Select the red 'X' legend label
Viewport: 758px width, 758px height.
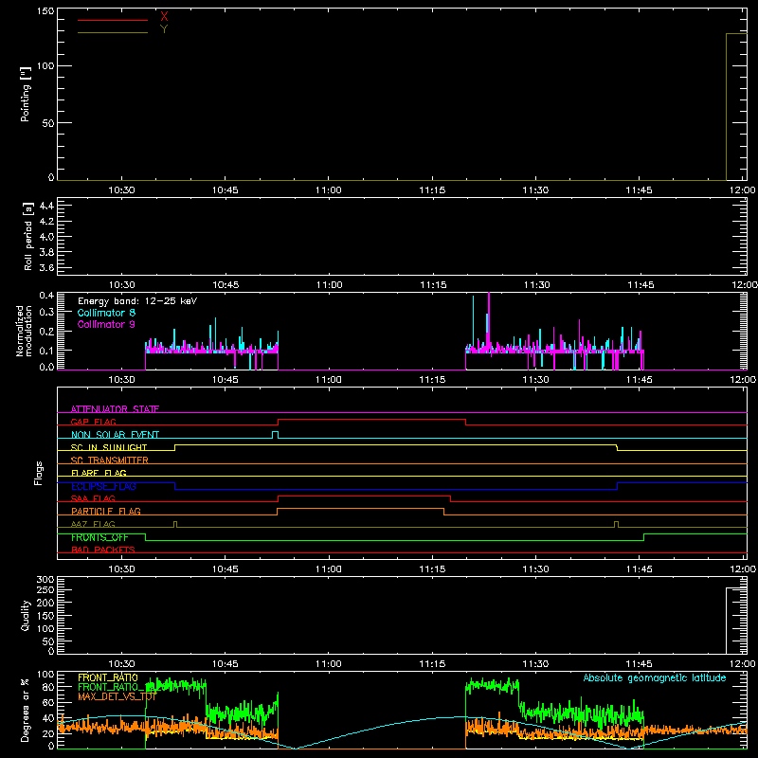164,17
